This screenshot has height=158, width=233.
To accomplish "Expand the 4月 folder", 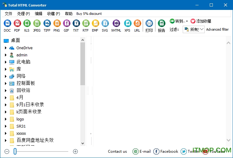I will point(6,98).
